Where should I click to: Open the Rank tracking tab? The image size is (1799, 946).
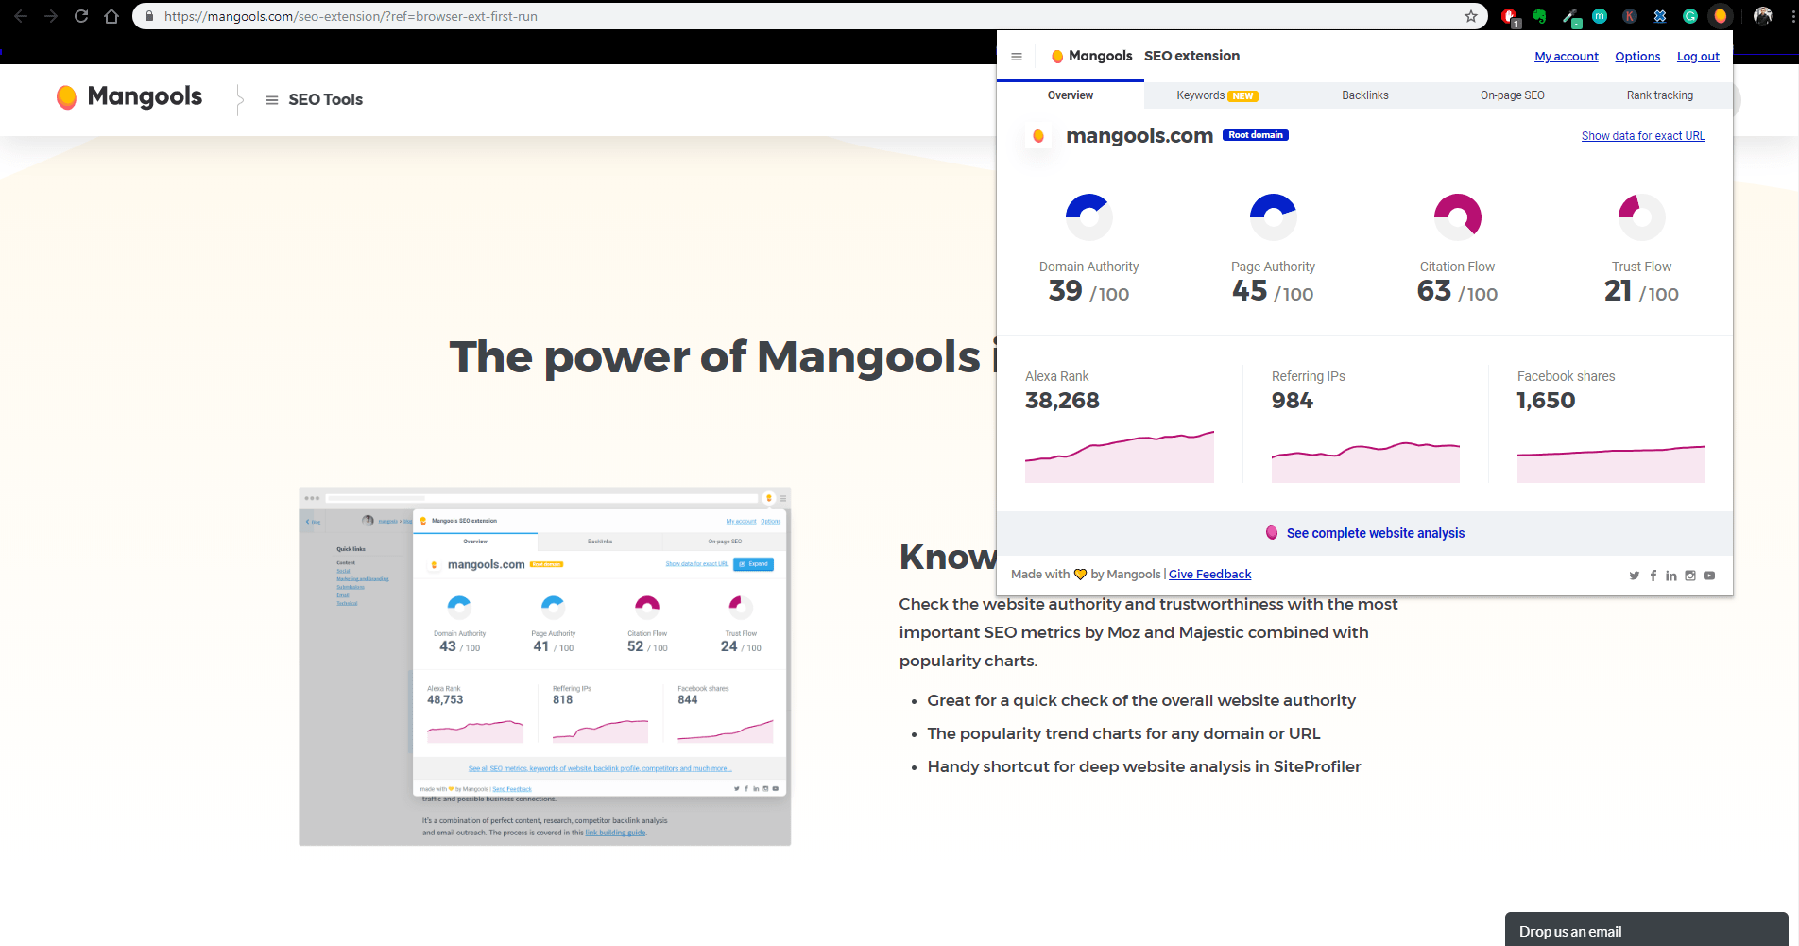click(x=1660, y=95)
